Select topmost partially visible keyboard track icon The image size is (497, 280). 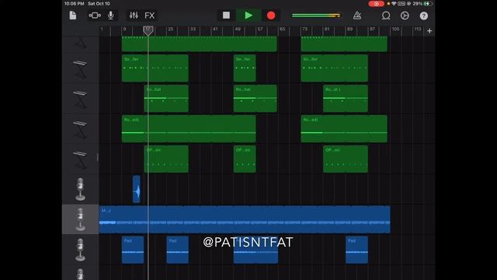[80, 43]
